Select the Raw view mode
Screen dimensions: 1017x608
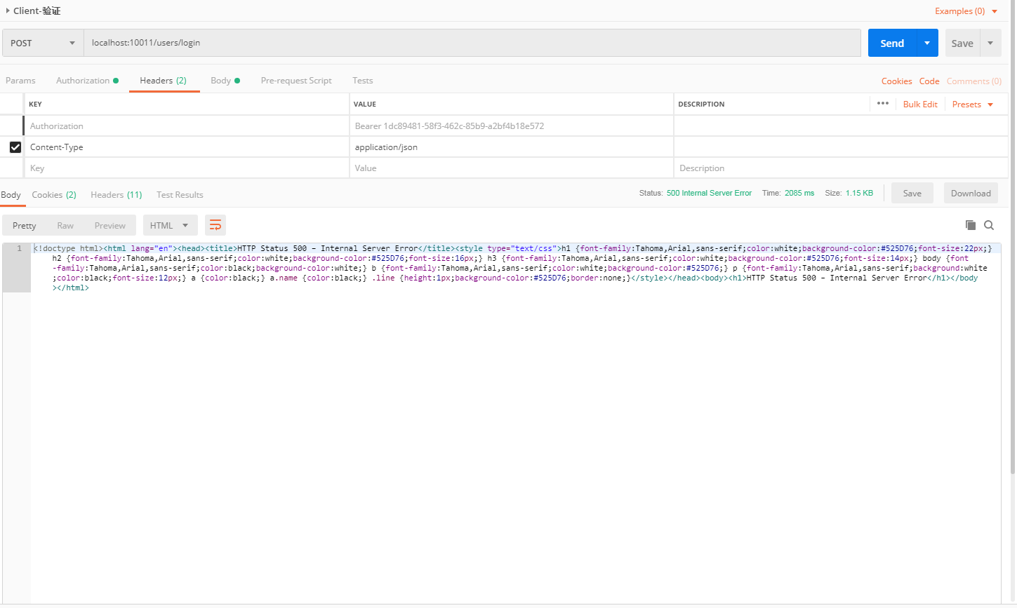pyautogui.click(x=65, y=225)
